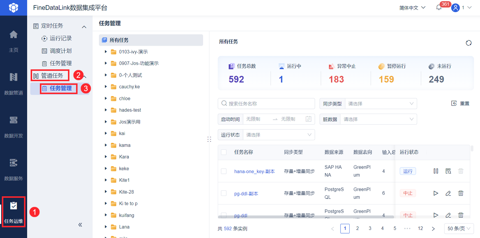View log of hana-one_key-副本 task
Viewport: 480px width, 238px height.
448,171
